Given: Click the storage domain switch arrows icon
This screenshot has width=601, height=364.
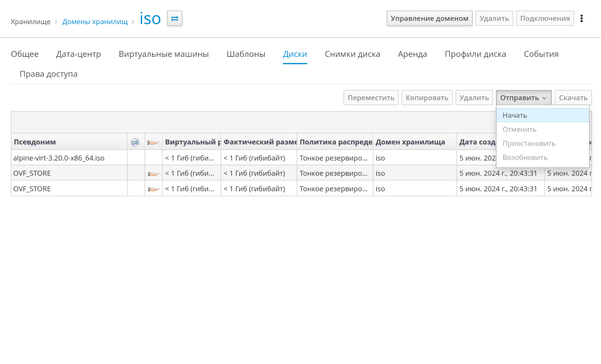Looking at the screenshot, I should 174,18.
